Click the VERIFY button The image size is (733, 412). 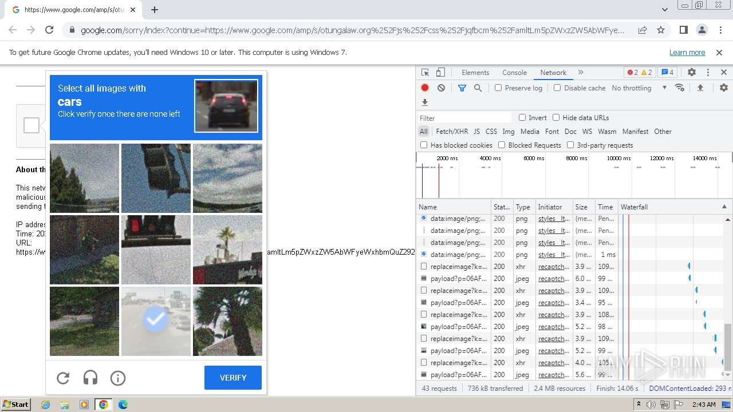point(233,378)
